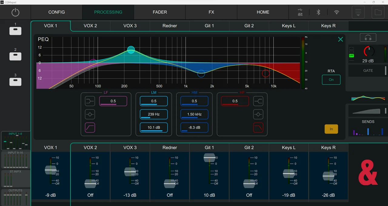Open the VOX 2 processing tab

pyautogui.click(x=90, y=26)
